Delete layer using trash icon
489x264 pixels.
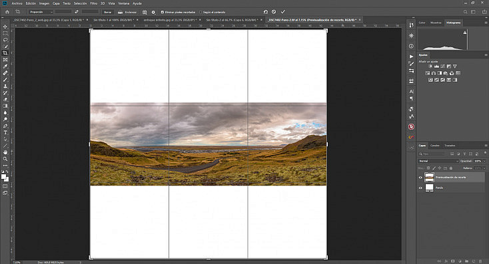(x=480, y=261)
